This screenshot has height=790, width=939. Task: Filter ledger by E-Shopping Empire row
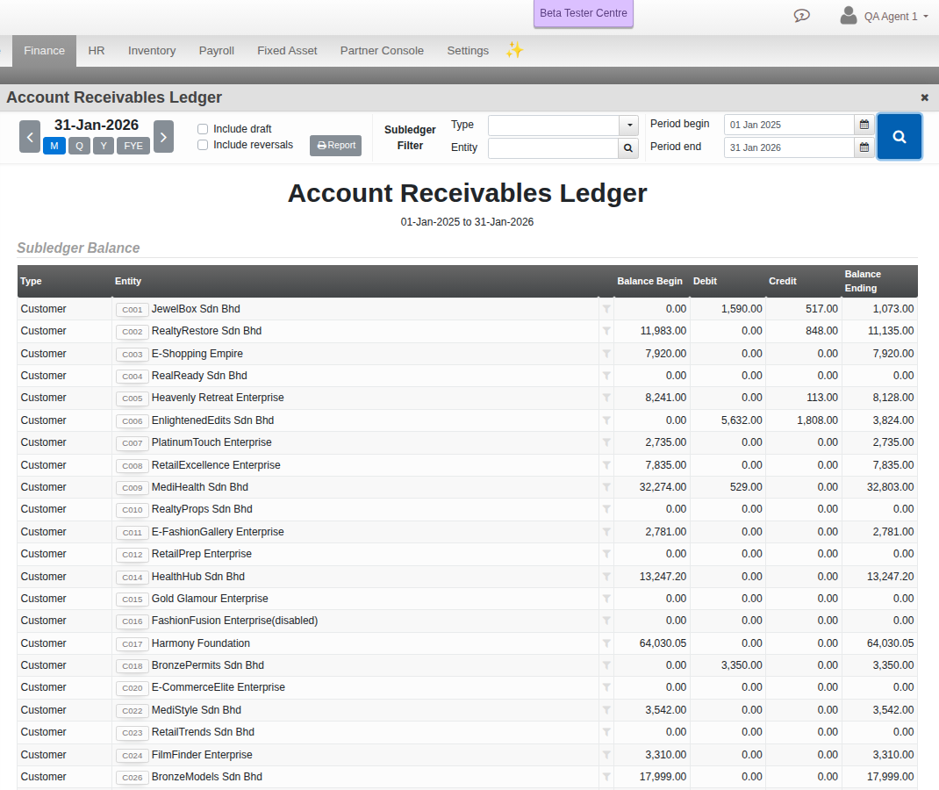(606, 354)
